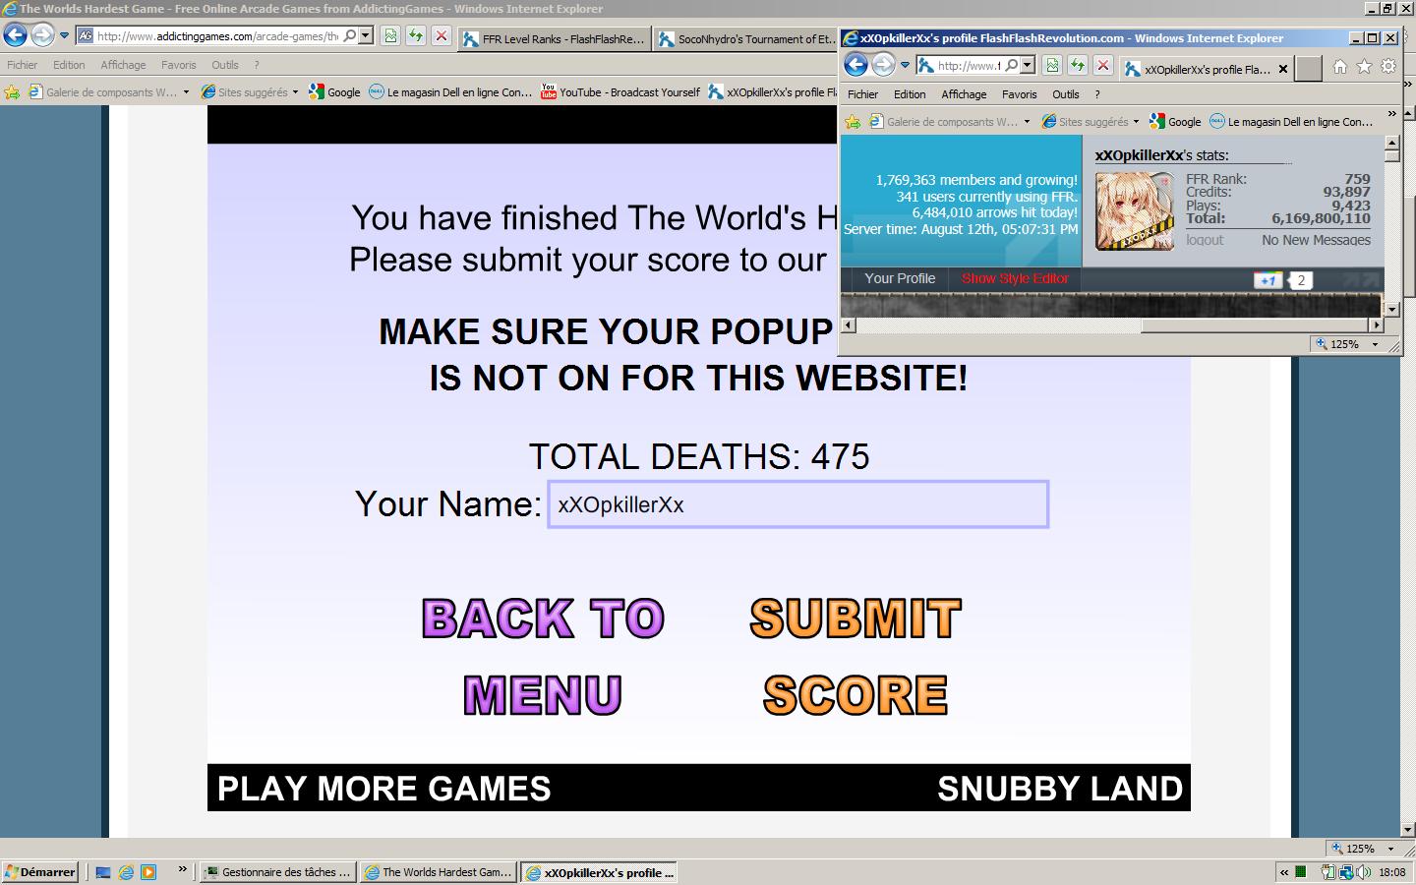
Task: Open Edition menu in profile window
Action: click(910, 94)
